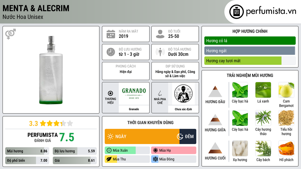This screenshot has height=169, width=301.
Task: Click the sun icon for Mùa Hạ
Action: [155, 151]
